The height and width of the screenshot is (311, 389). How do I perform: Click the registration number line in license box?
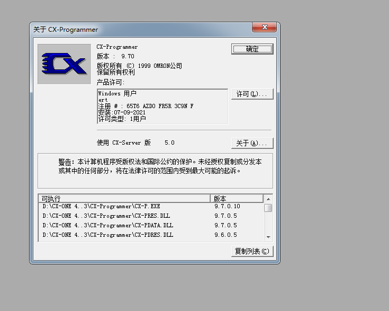(146, 106)
